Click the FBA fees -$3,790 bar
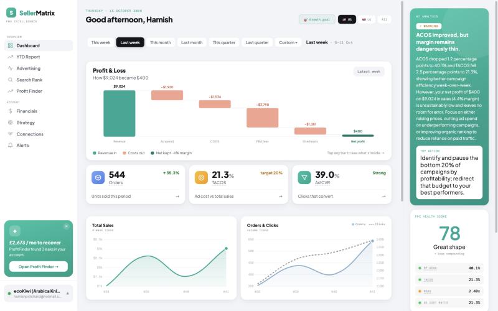This screenshot has width=498, height=311. (263, 118)
